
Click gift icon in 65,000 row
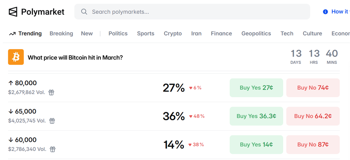point(52,121)
